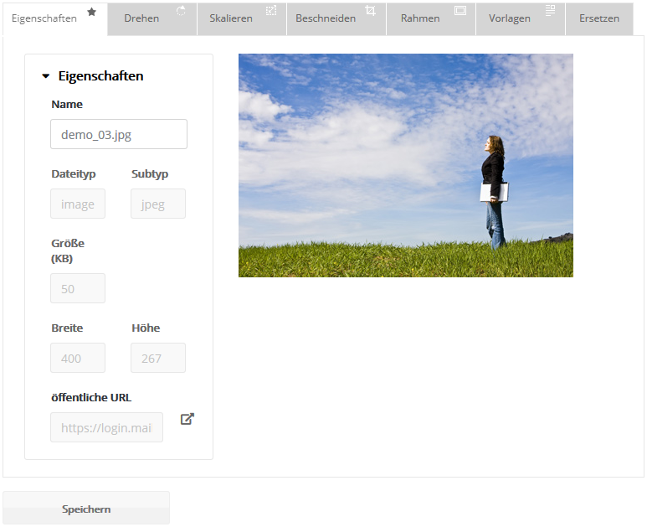Click the Name field containing demo_03.jpg
Image resolution: width=647 pixels, height=527 pixels.
tap(119, 134)
